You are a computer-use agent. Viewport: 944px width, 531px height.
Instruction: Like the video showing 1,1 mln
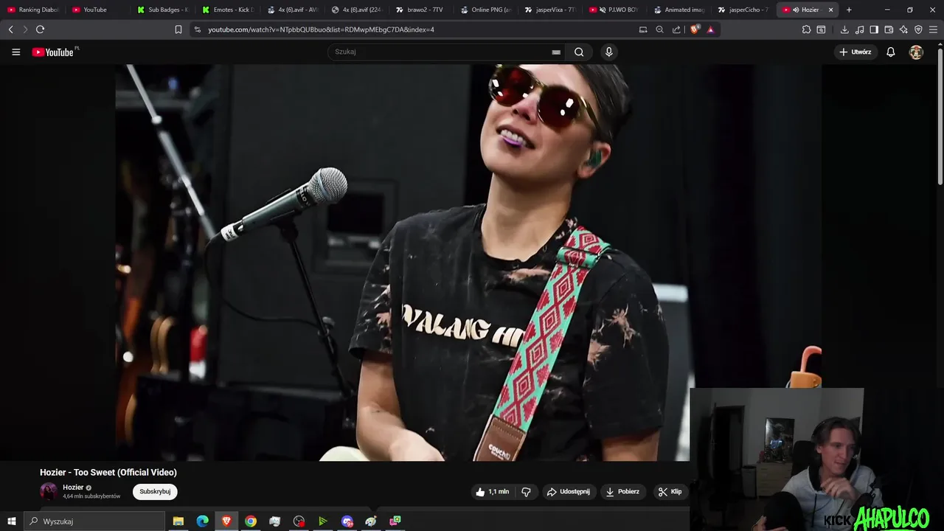click(x=493, y=492)
